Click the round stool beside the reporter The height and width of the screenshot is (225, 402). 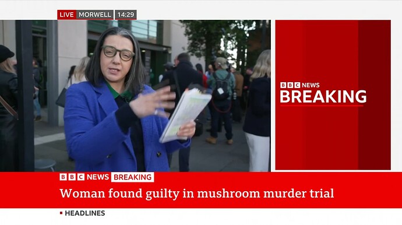[45, 164]
